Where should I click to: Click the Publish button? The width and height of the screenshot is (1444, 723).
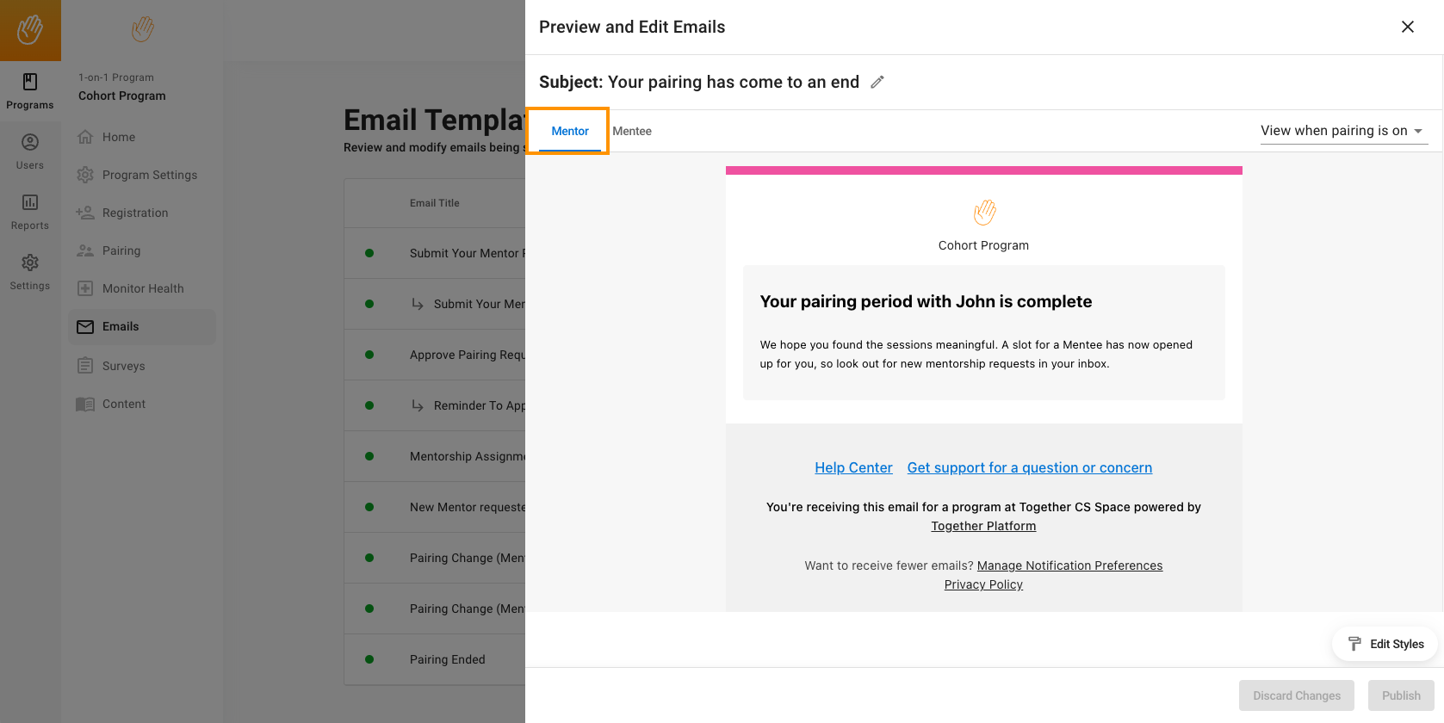coord(1400,695)
